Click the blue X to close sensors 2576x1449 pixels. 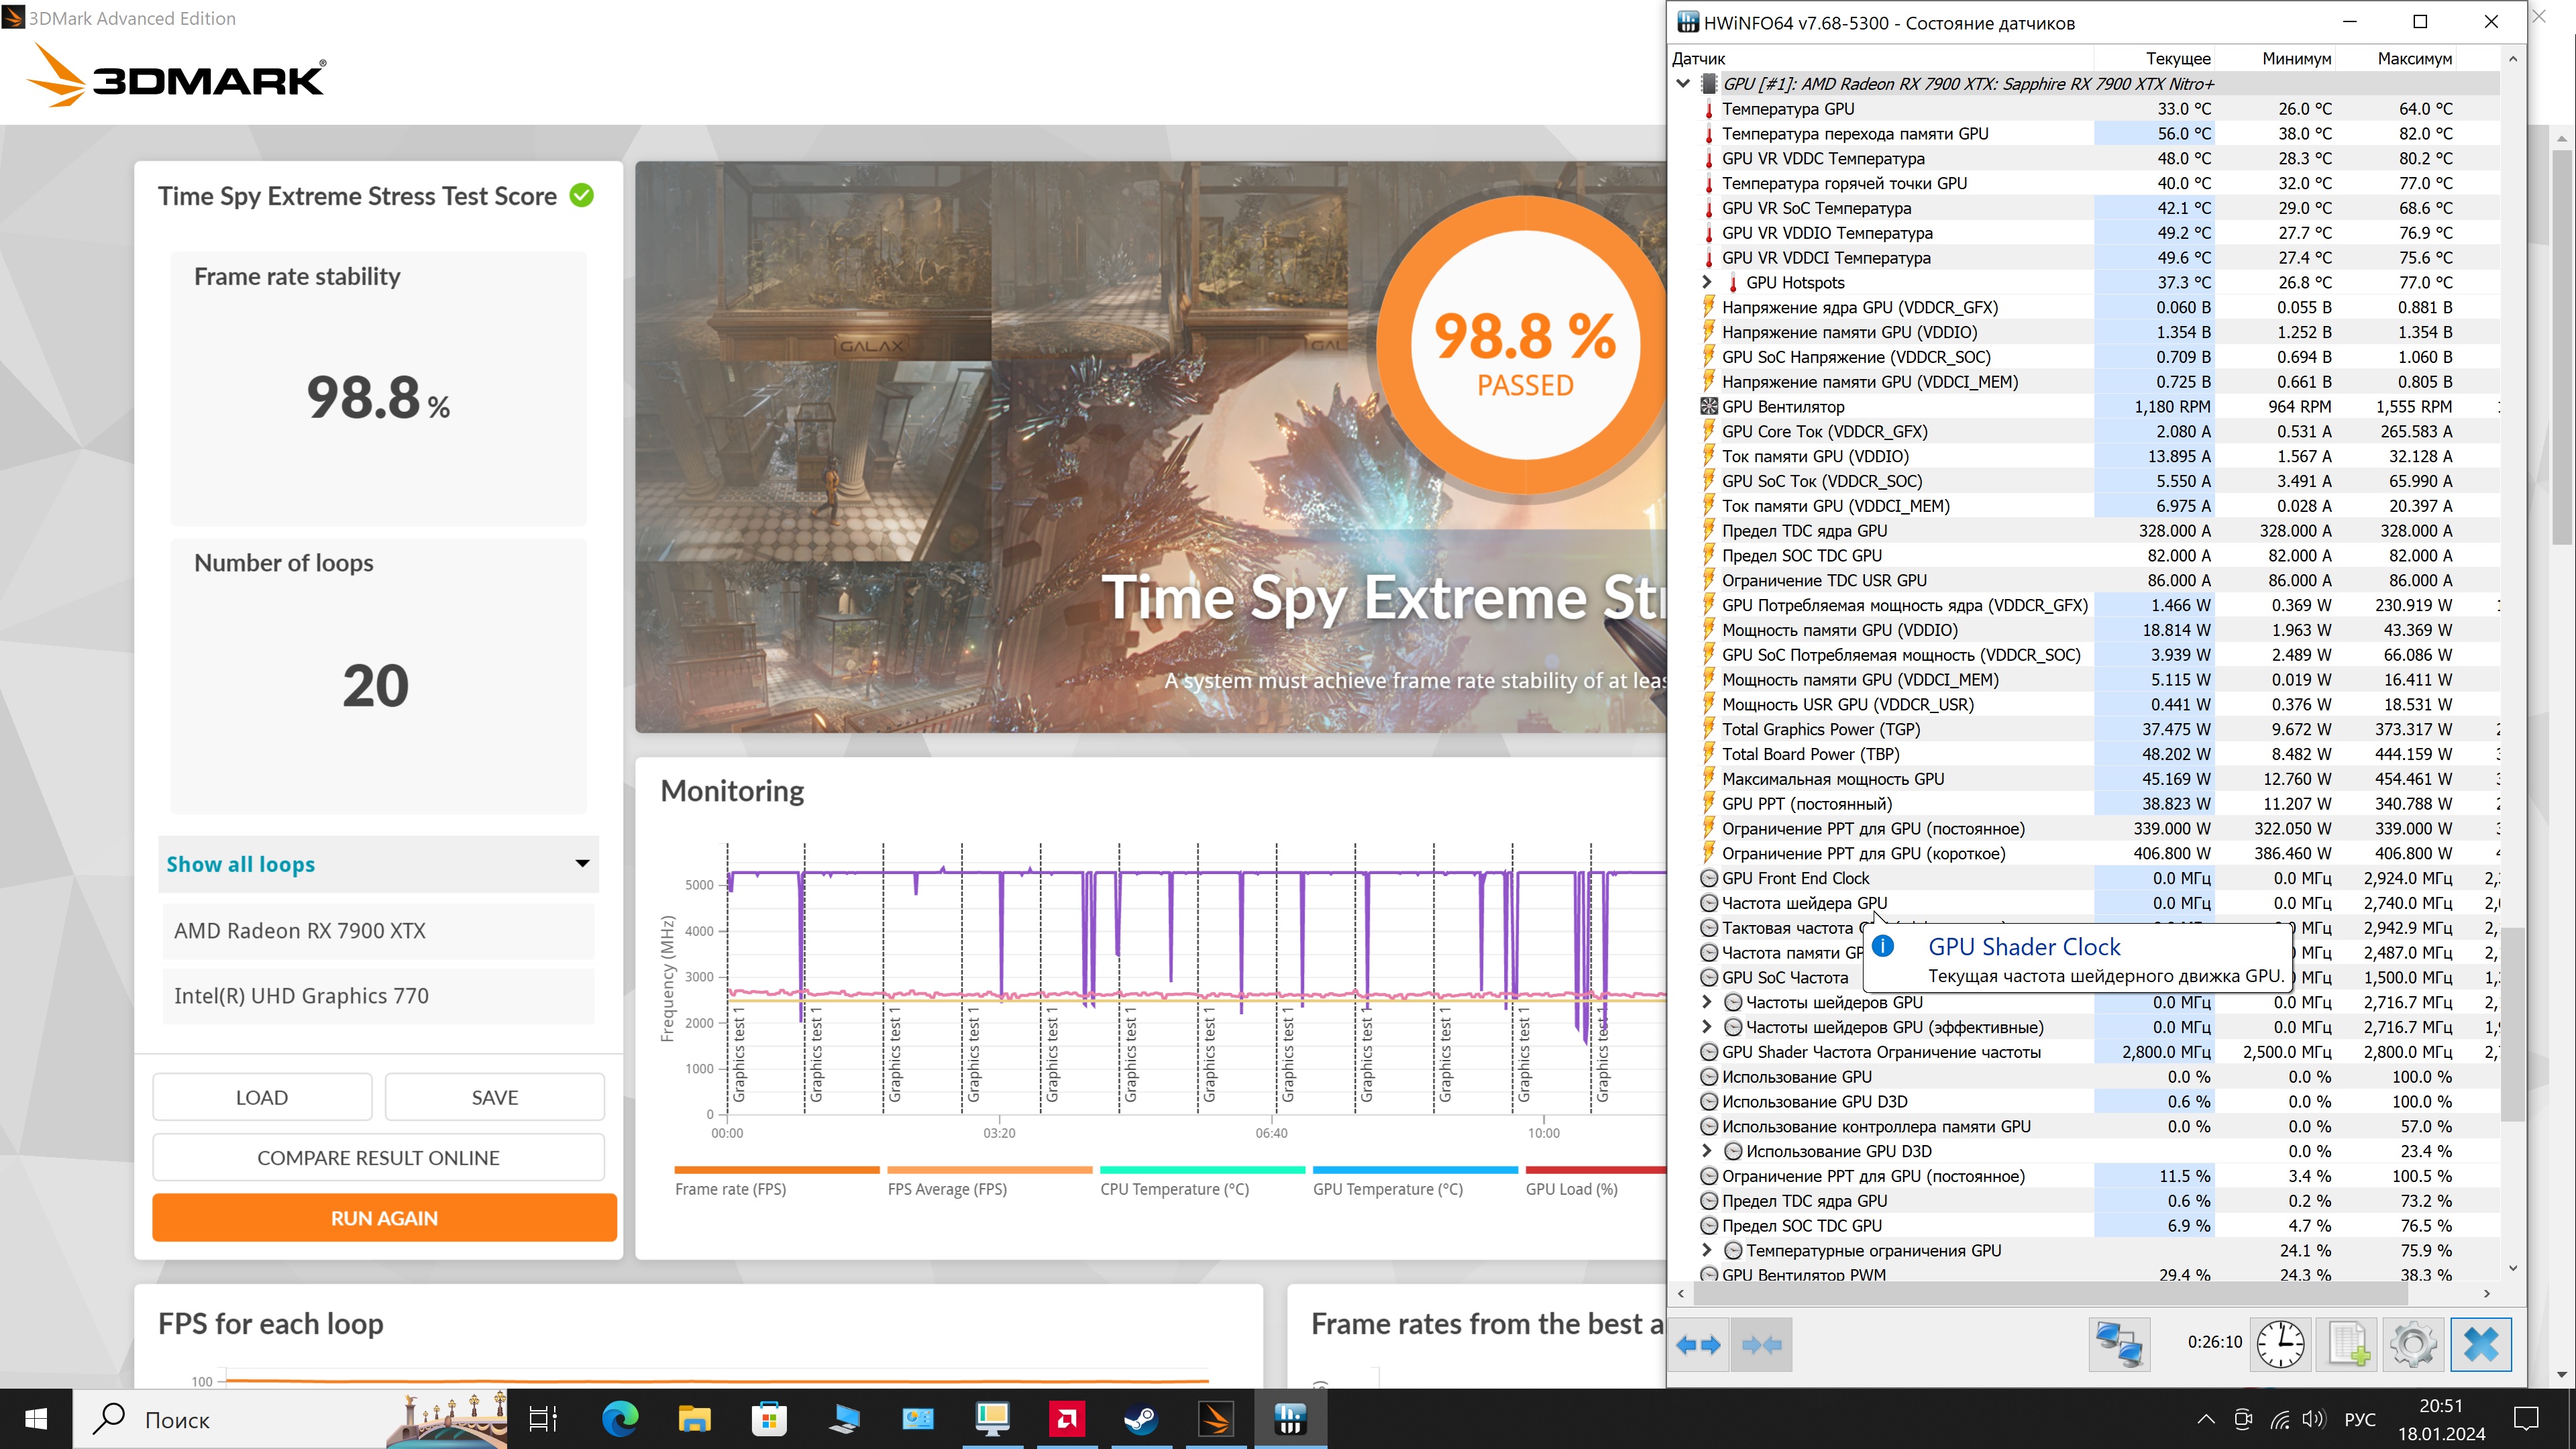click(x=2481, y=1343)
